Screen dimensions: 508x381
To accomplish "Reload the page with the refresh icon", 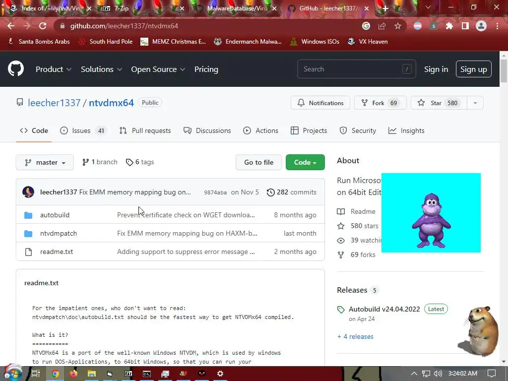I will [43, 26].
